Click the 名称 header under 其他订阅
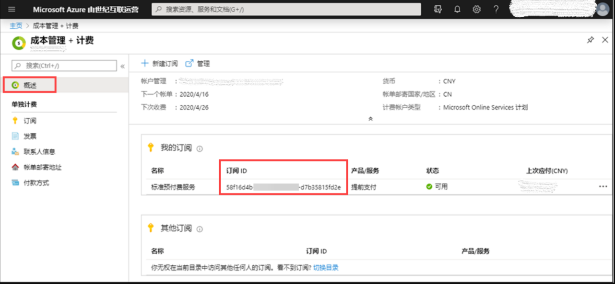615x284 pixels. click(157, 251)
